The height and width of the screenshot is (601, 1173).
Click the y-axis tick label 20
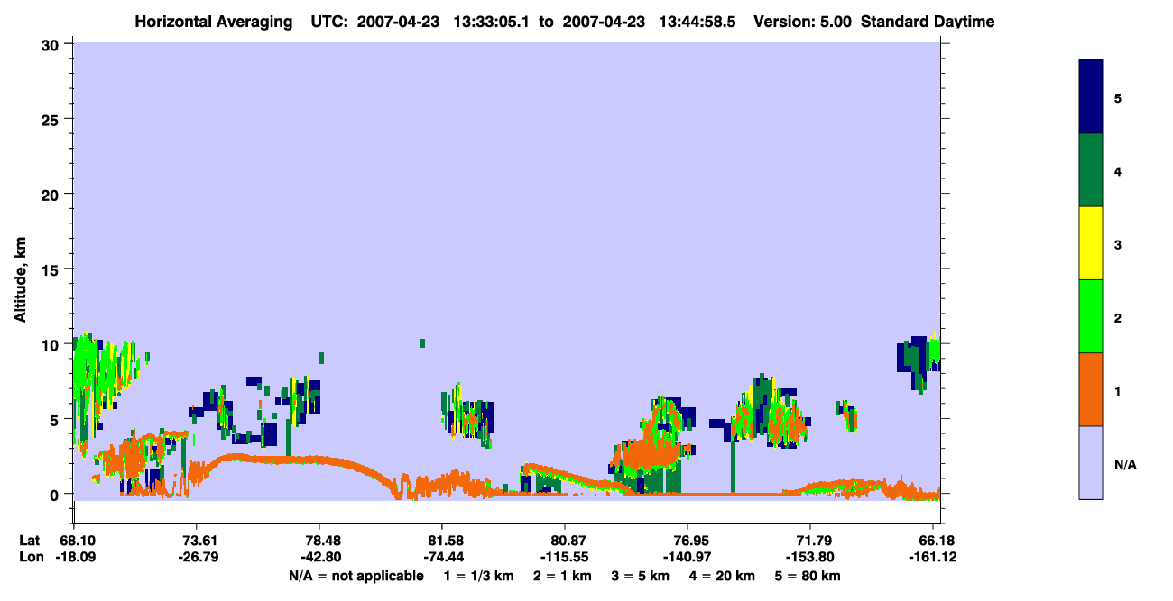(x=52, y=195)
